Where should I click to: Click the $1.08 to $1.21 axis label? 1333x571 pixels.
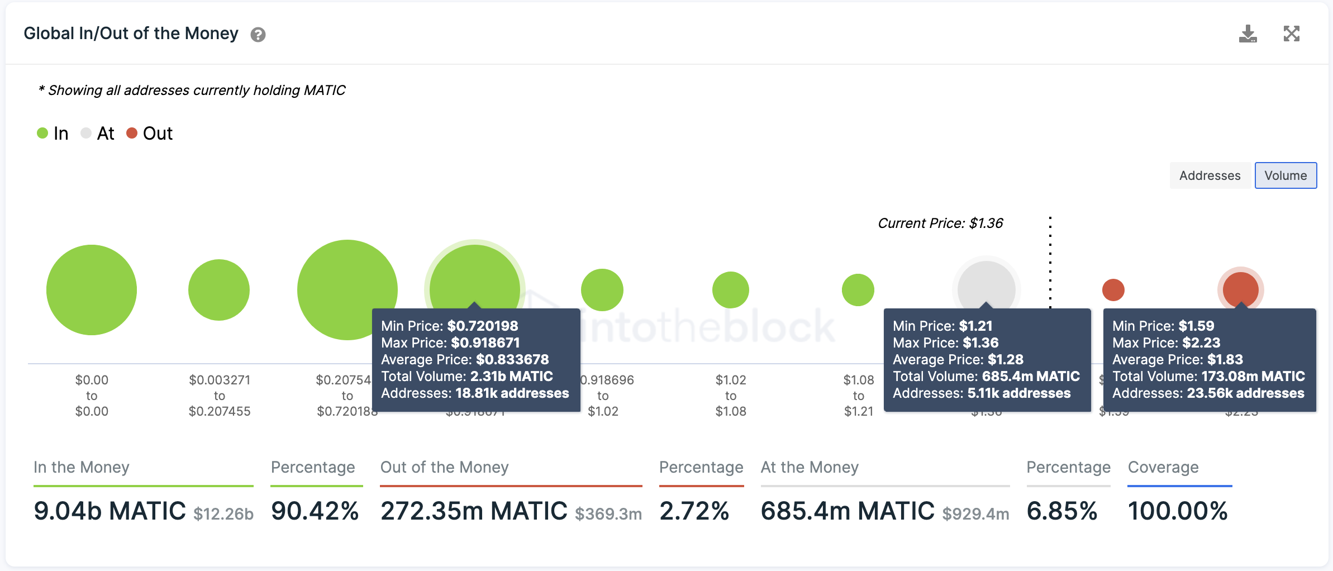coord(859,396)
